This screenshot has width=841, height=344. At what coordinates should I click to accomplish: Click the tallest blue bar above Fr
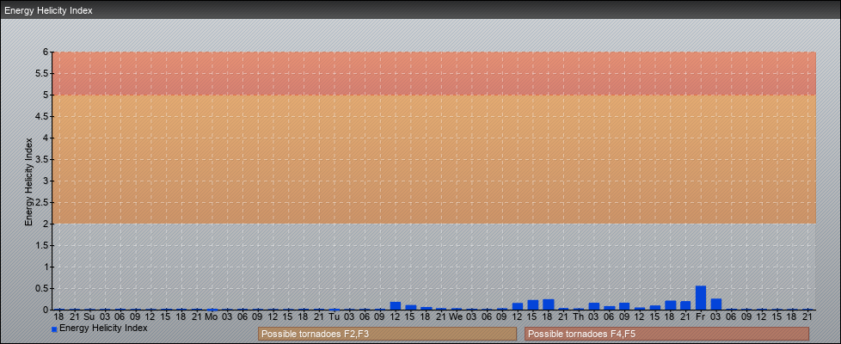pyautogui.click(x=701, y=298)
